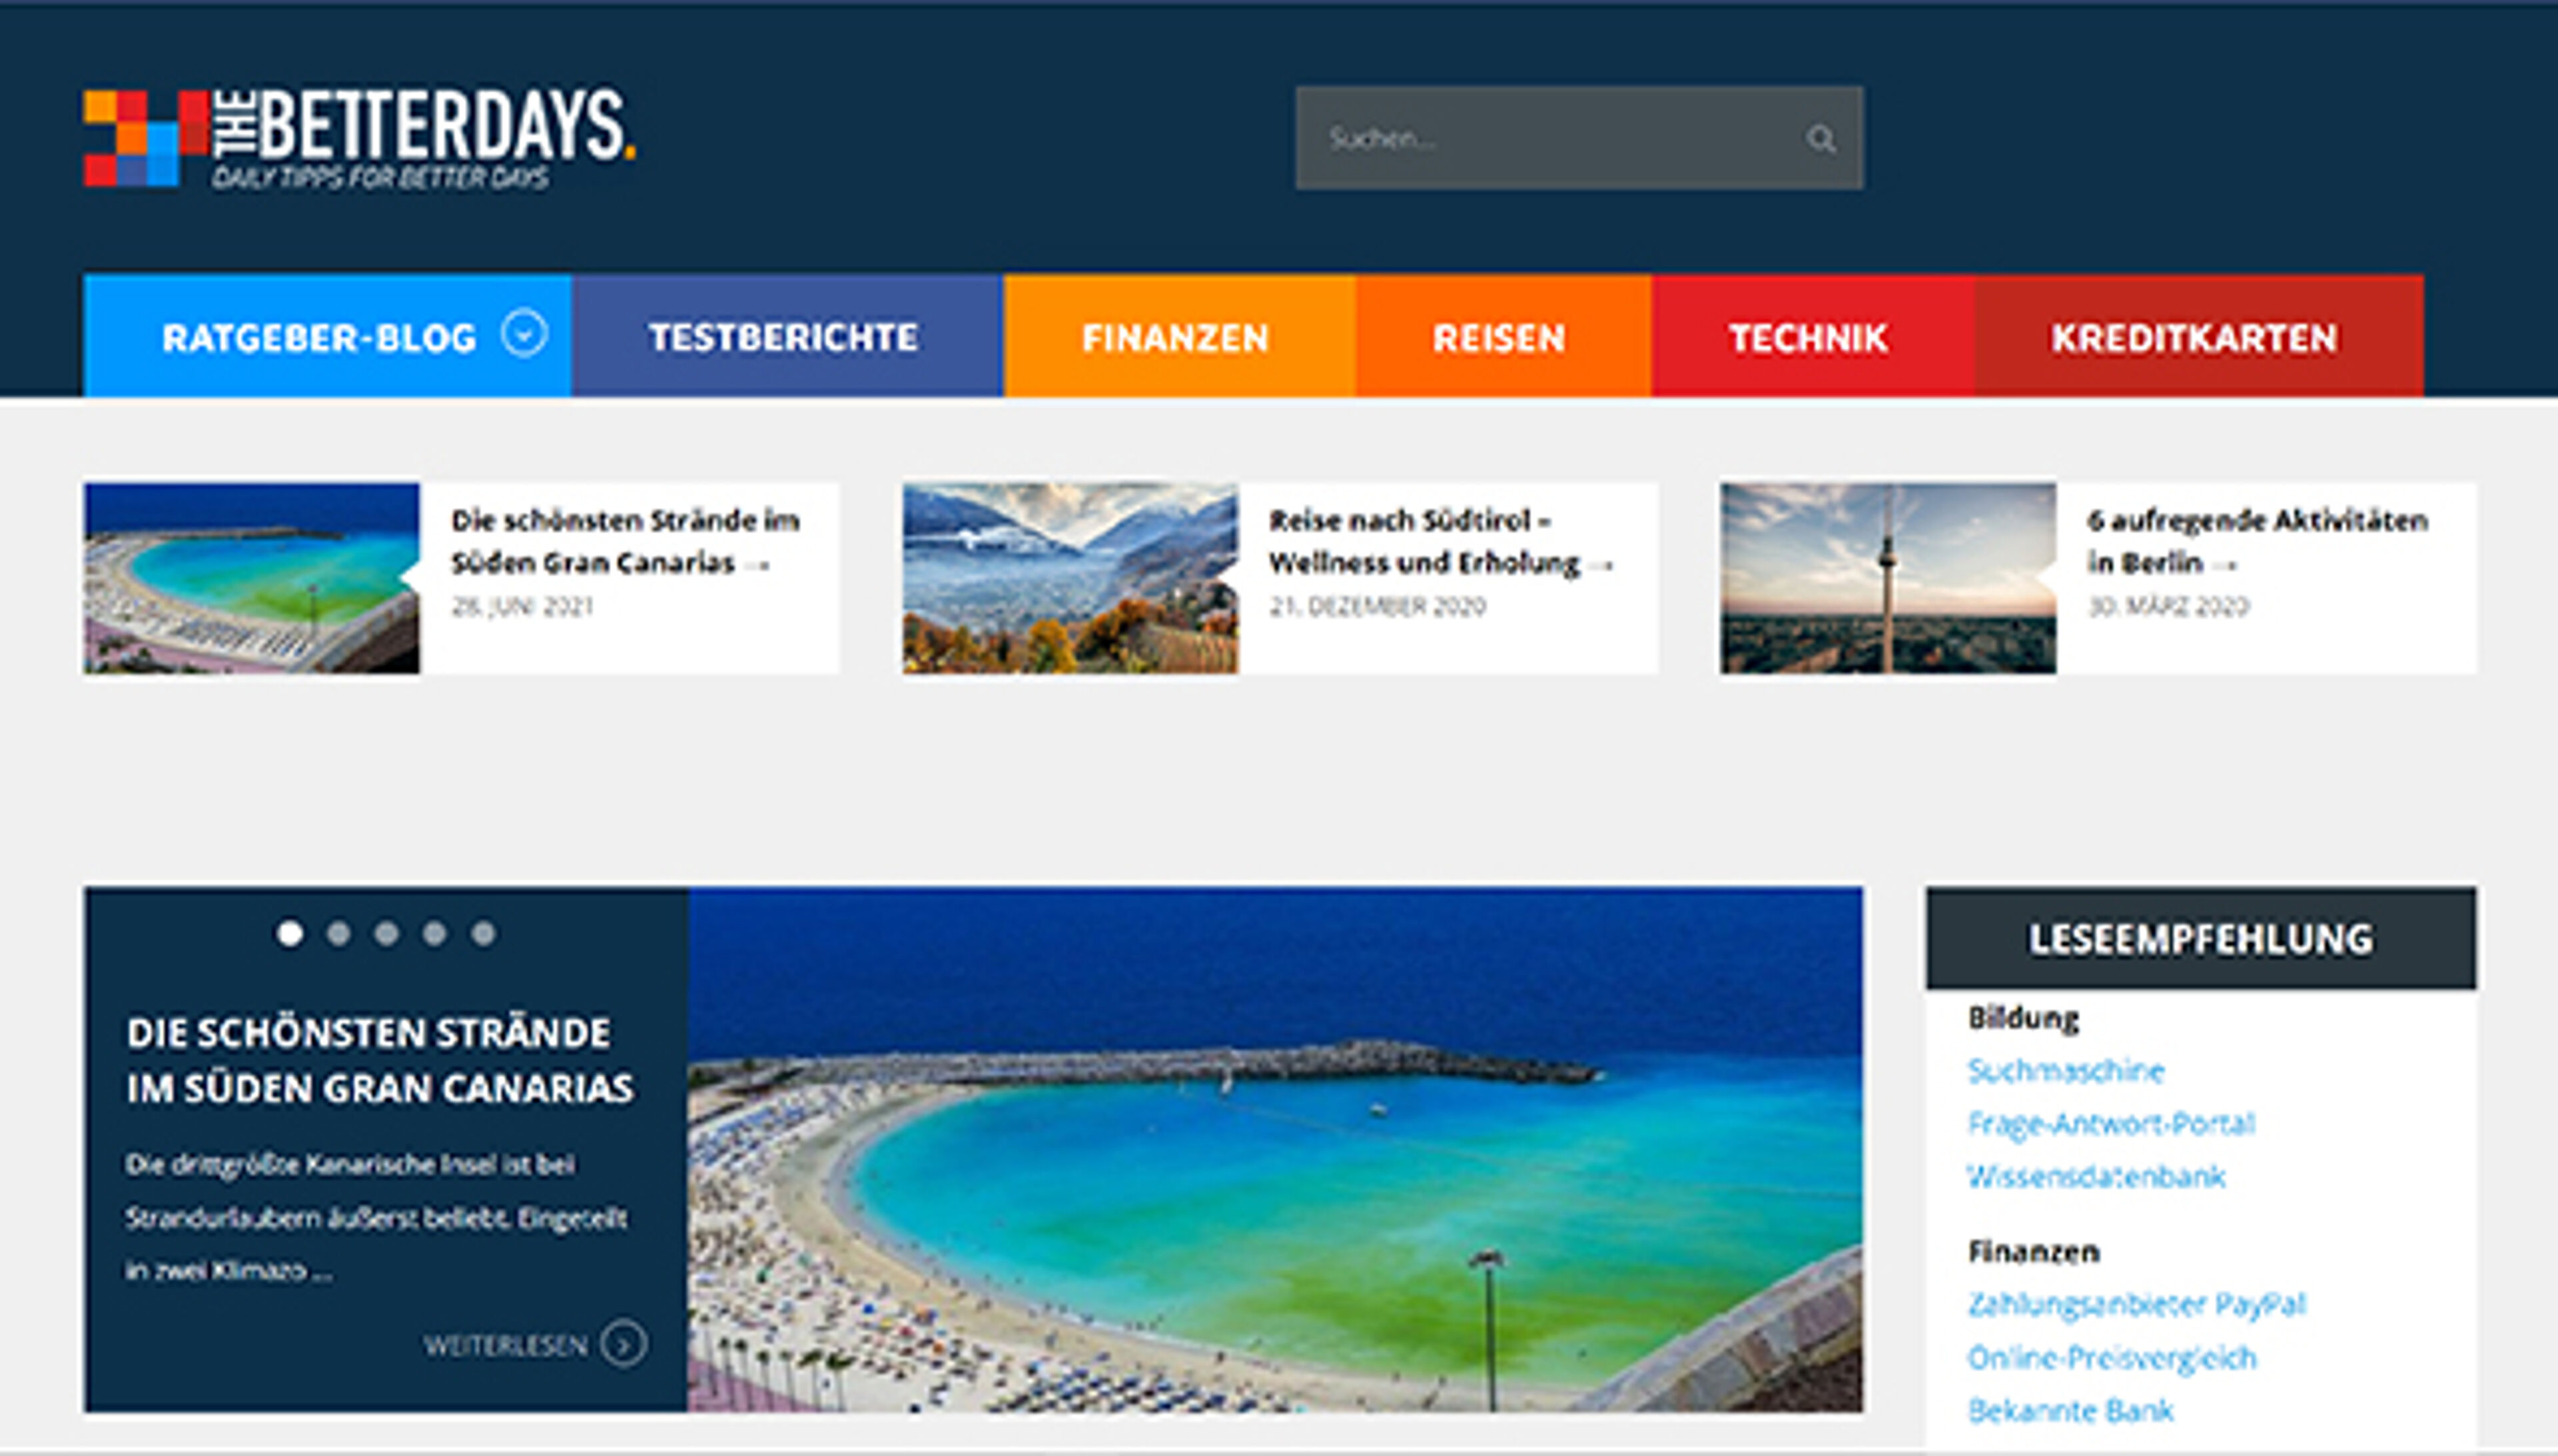Select the third slider dot
Screen dimensions: 2558x1456
coord(387,933)
